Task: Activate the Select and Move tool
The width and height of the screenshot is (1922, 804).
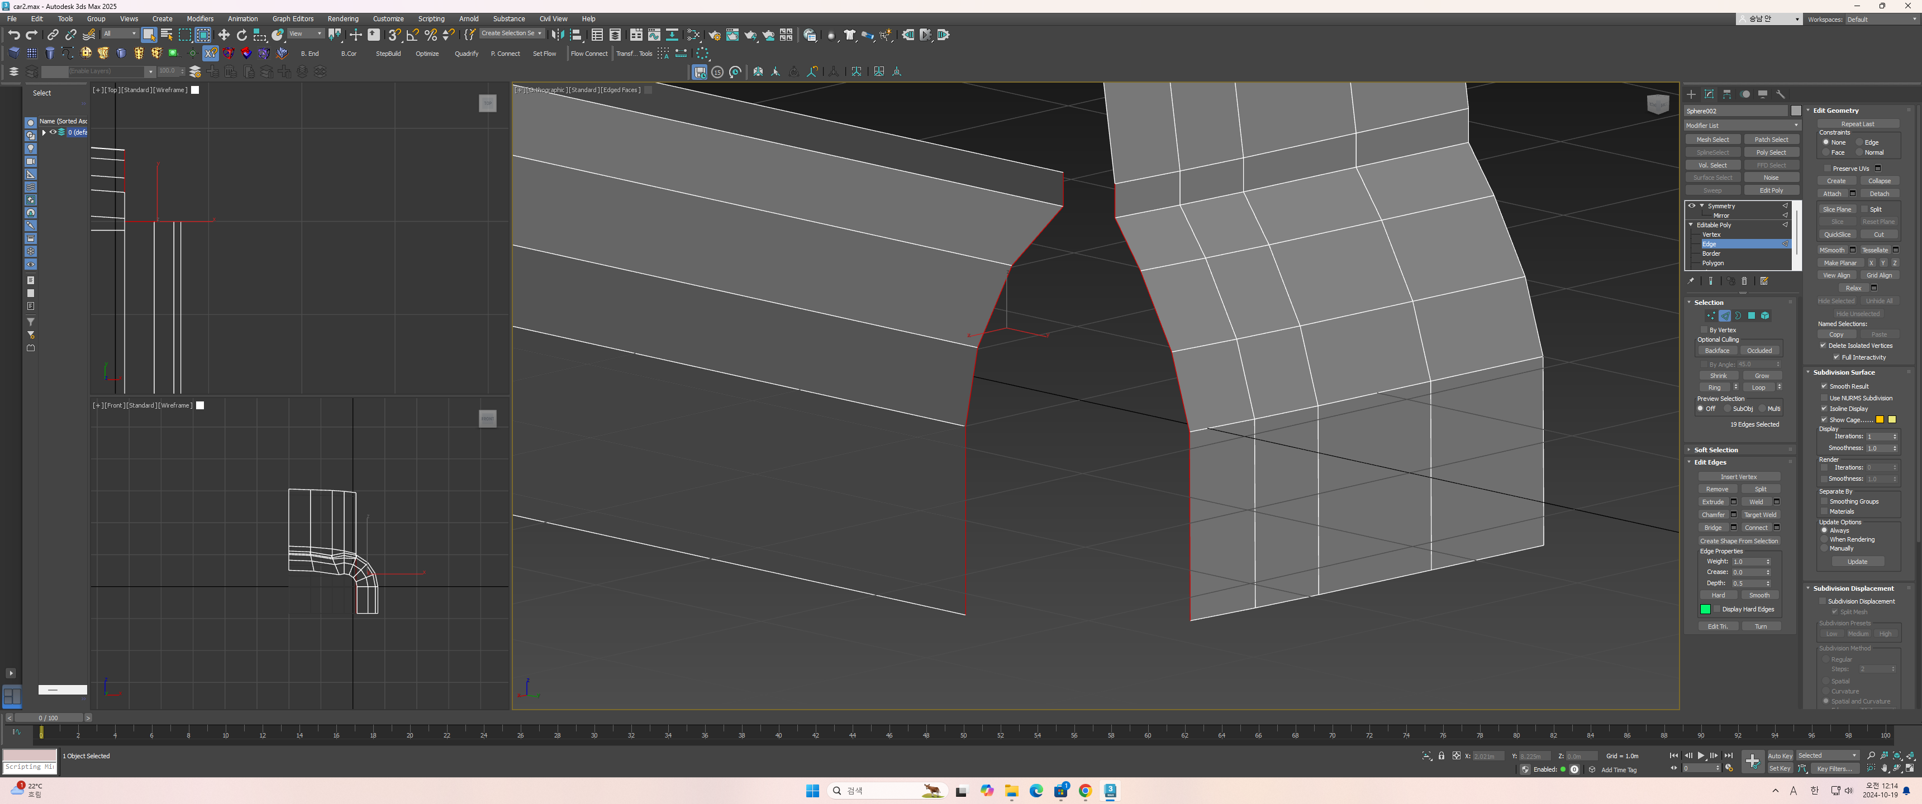Action: tap(224, 35)
